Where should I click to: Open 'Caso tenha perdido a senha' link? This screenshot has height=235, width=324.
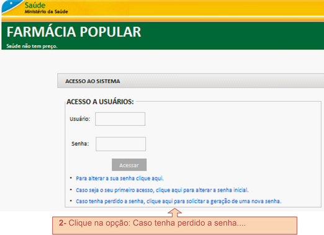click(x=179, y=201)
